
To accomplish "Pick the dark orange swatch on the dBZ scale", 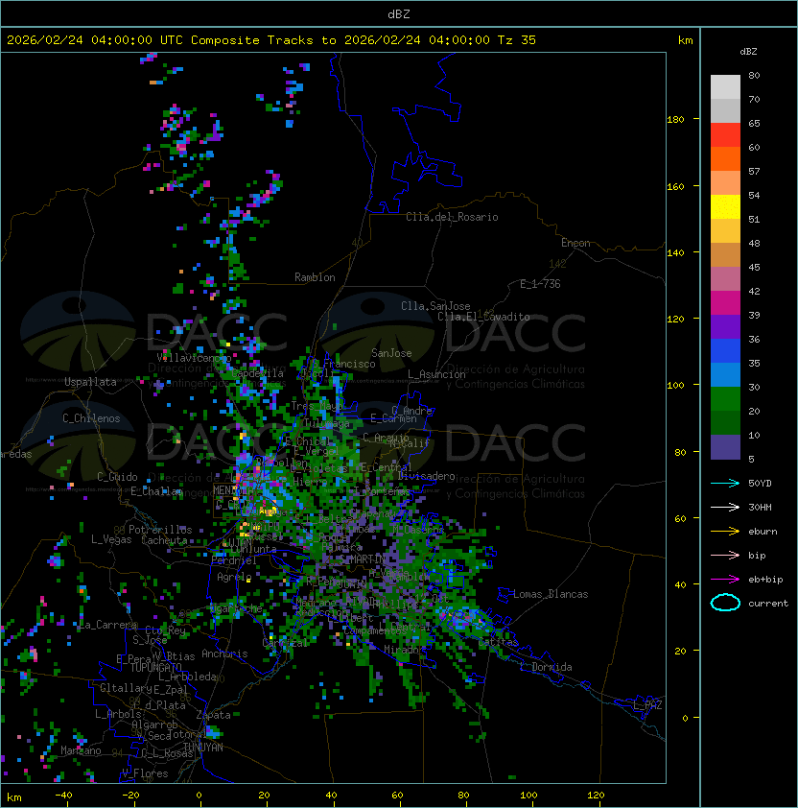I will coord(725,158).
